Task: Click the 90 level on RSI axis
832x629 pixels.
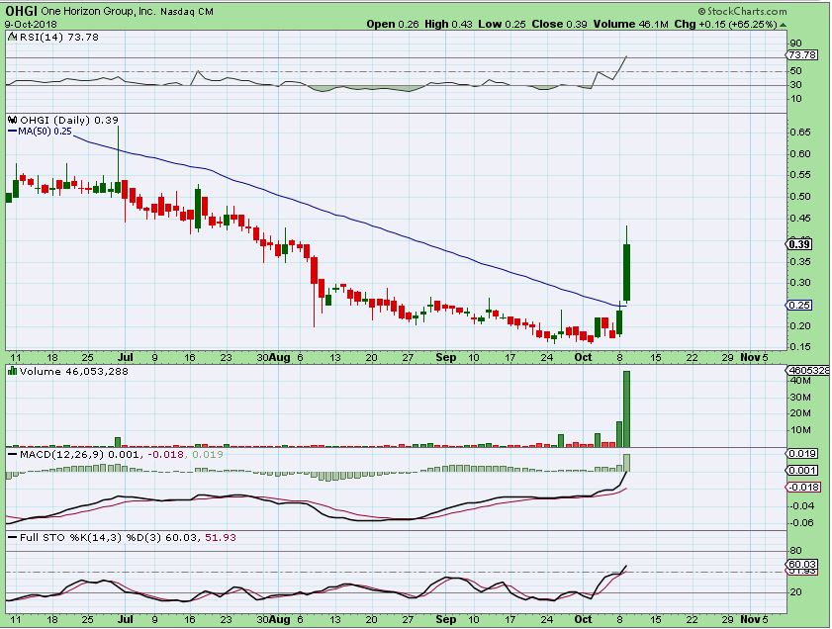Action: point(795,44)
